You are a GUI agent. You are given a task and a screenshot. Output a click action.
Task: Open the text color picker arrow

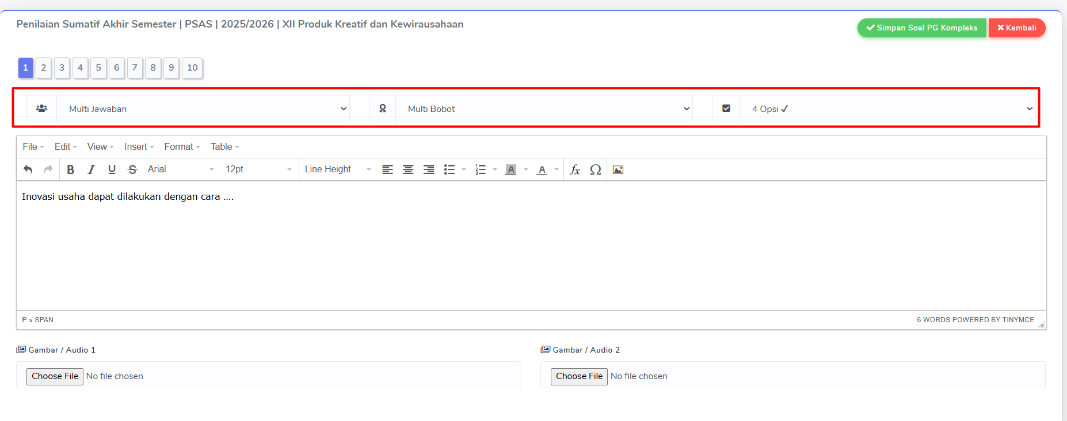pyautogui.click(x=557, y=169)
